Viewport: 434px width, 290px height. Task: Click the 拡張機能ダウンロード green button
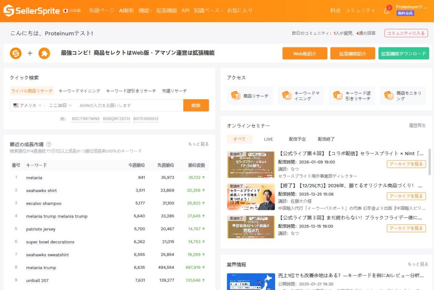[403, 53]
